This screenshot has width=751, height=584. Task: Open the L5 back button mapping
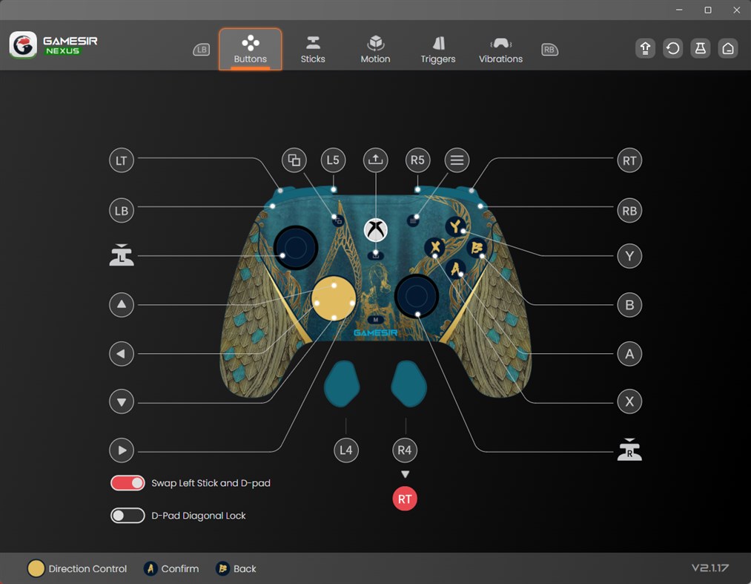333,160
